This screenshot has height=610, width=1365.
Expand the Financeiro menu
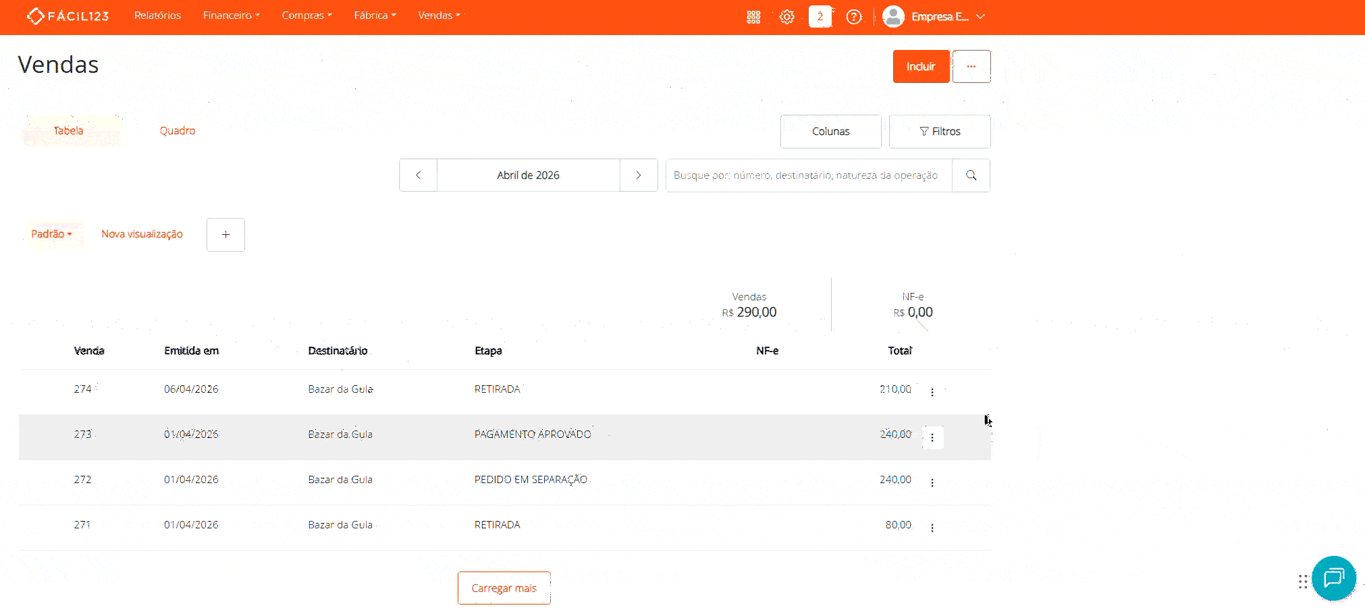pos(231,16)
